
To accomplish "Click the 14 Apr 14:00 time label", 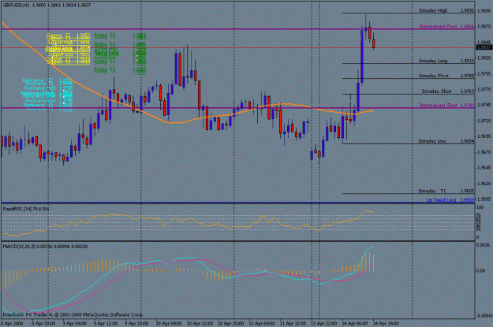I will coord(386,323).
